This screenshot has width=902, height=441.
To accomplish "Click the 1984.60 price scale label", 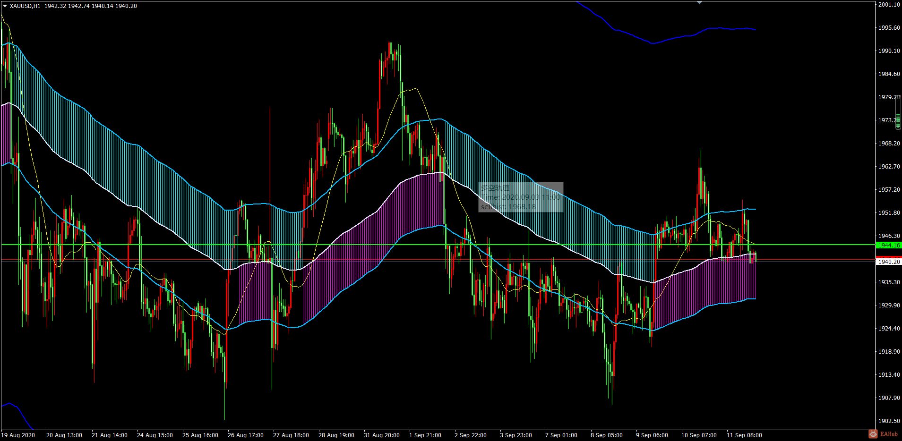I will pos(889,74).
